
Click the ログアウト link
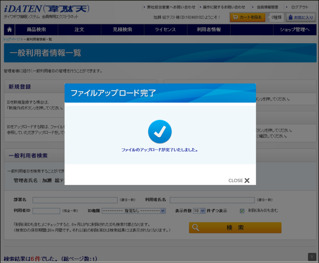click(x=299, y=7)
